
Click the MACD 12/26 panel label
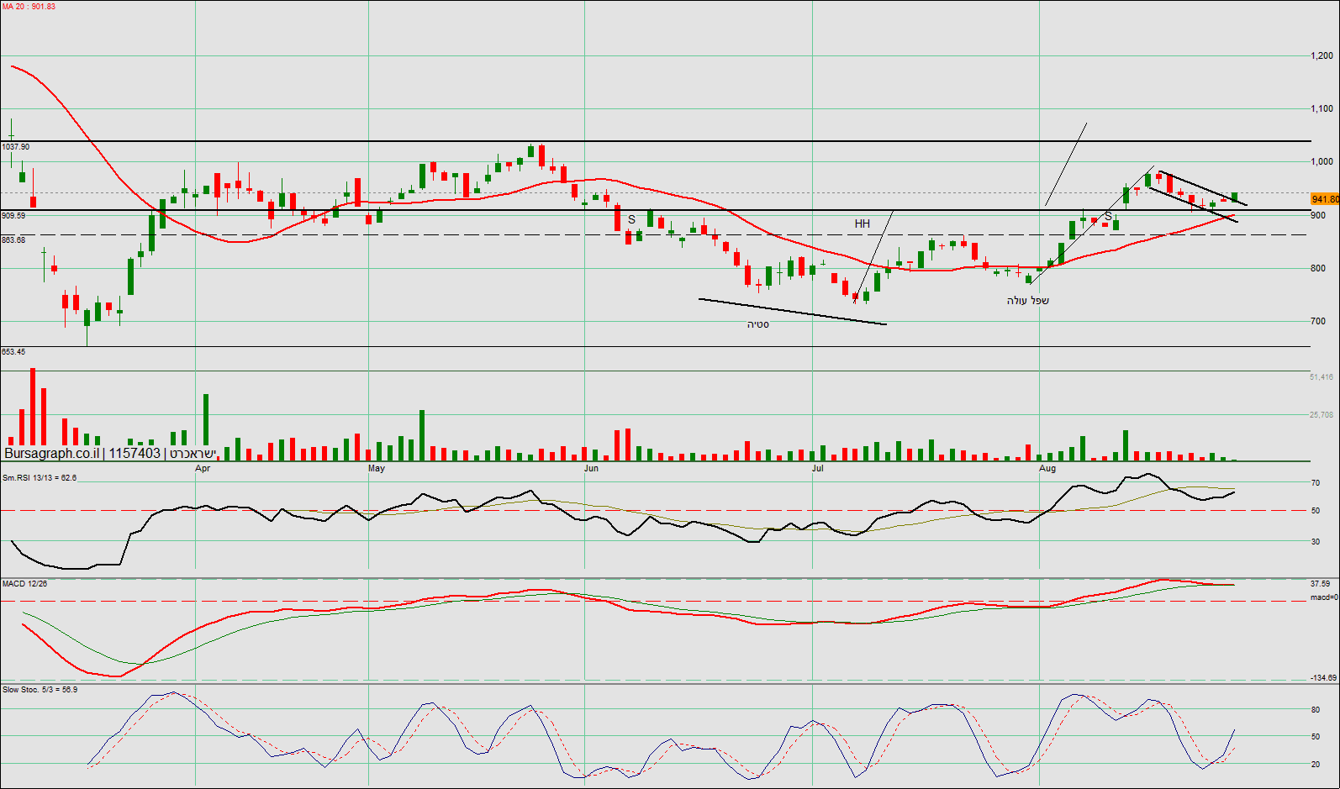(x=25, y=584)
